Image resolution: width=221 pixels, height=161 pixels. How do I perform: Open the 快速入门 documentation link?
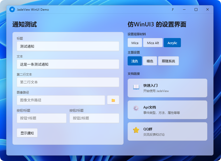coord(167,88)
